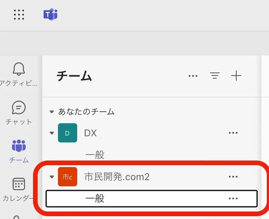Open more options for selected 一般 channel
This screenshot has width=269, height=219.
(233, 198)
